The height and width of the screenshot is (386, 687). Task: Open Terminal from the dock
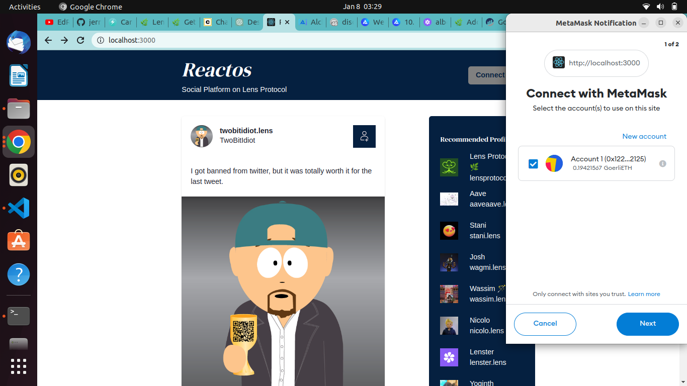19,316
